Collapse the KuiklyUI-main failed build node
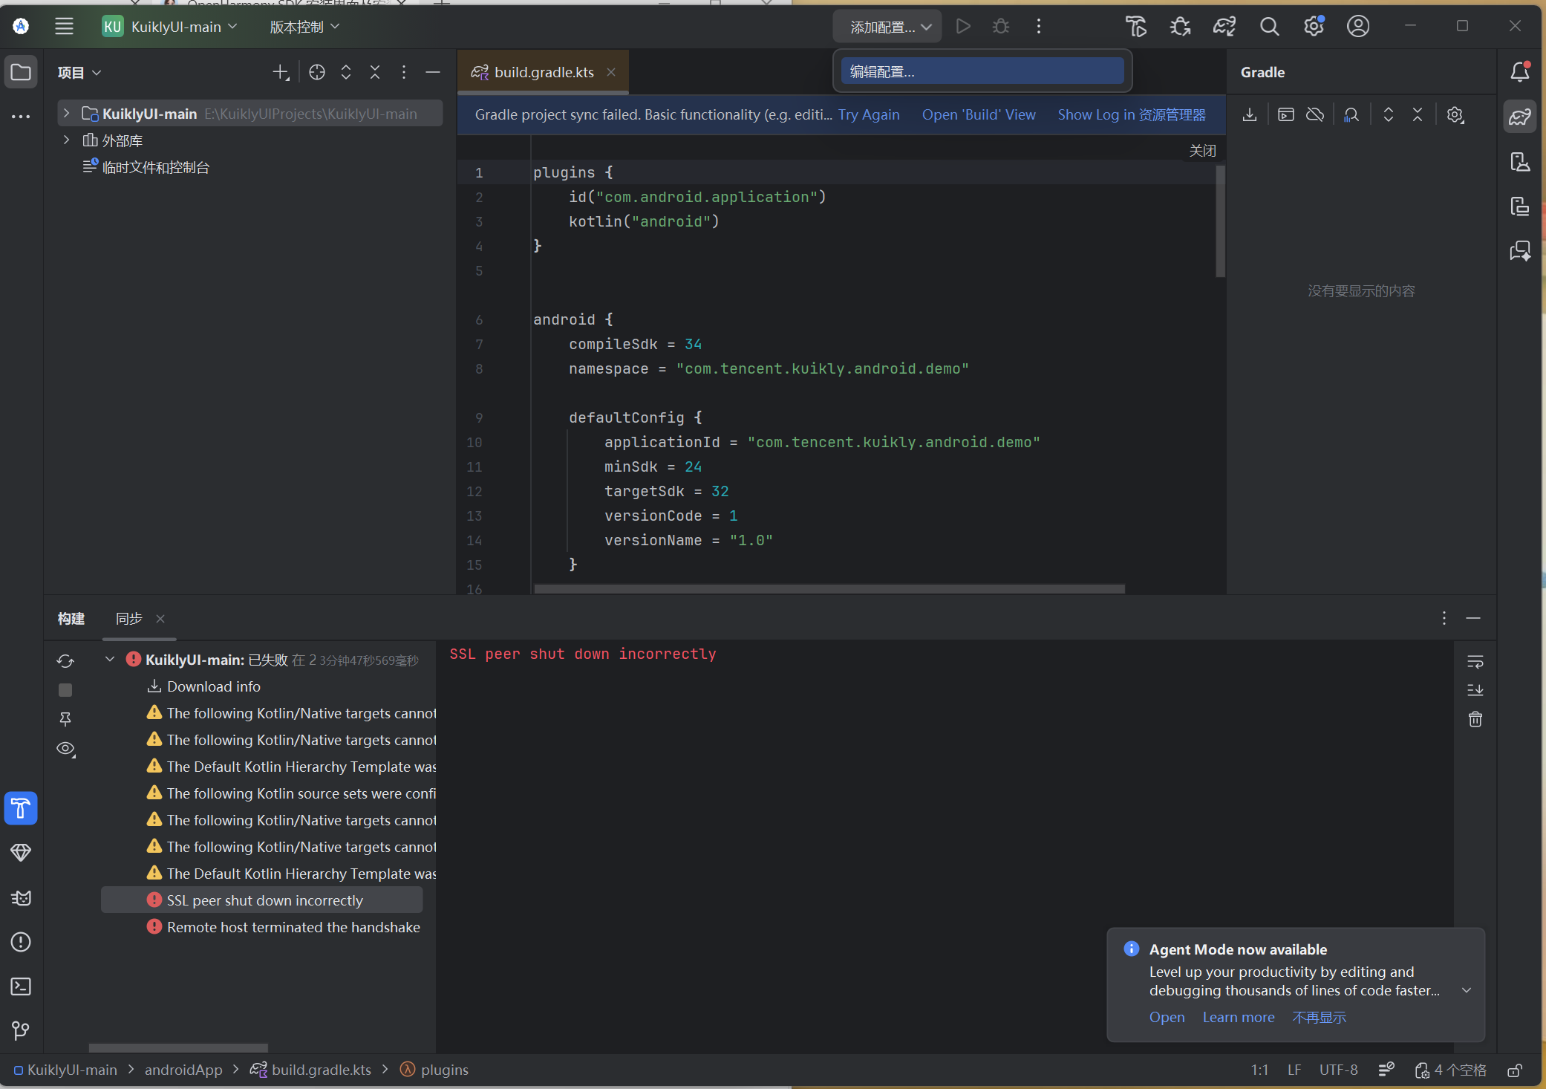 pos(110,660)
